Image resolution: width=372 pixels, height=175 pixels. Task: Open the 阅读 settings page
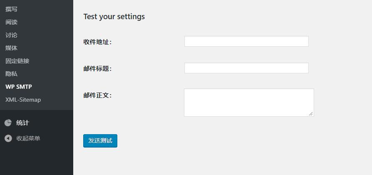[x=11, y=22]
